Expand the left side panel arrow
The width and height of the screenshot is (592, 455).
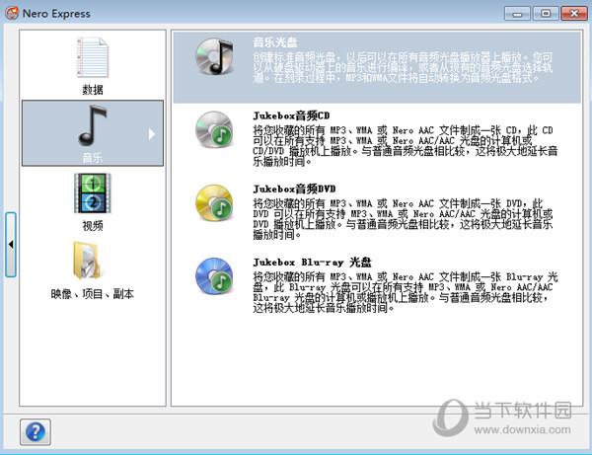[11, 243]
